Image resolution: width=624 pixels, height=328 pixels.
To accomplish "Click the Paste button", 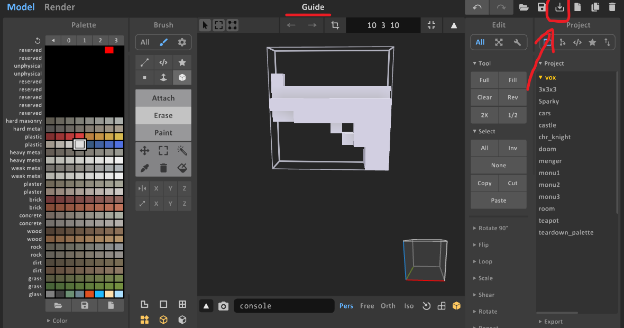I will pos(499,201).
